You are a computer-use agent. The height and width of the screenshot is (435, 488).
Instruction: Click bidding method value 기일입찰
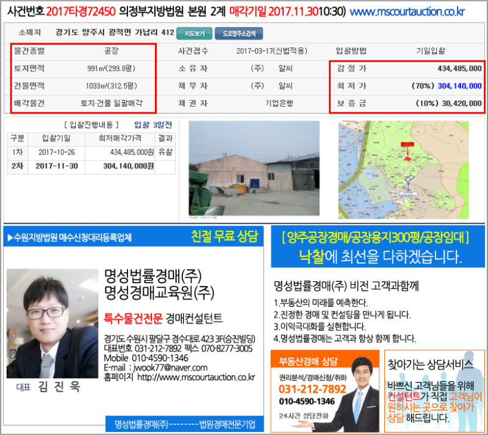431,51
